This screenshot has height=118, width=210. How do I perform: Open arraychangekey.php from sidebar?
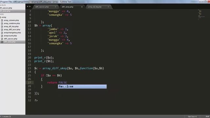coord(12,33)
